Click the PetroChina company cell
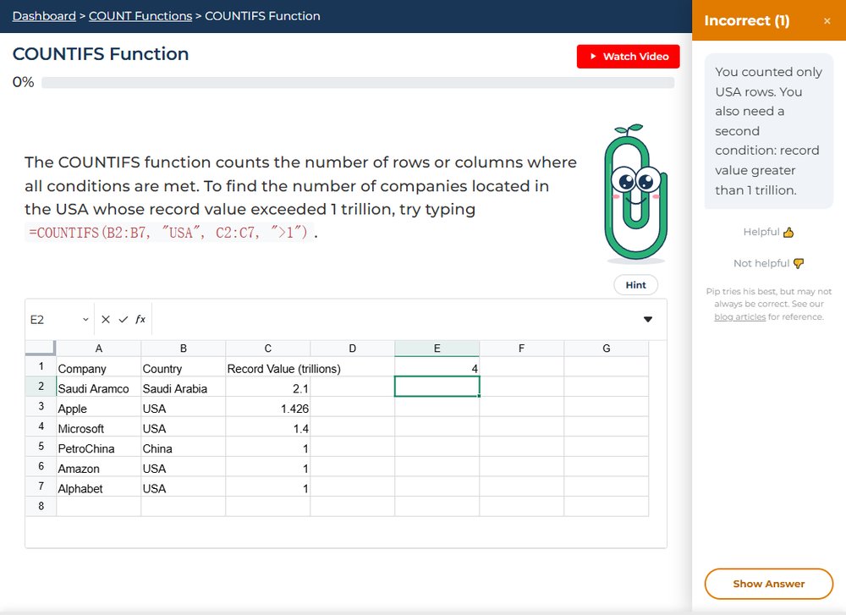This screenshot has height=615, width=846. [x=99, y=447]
